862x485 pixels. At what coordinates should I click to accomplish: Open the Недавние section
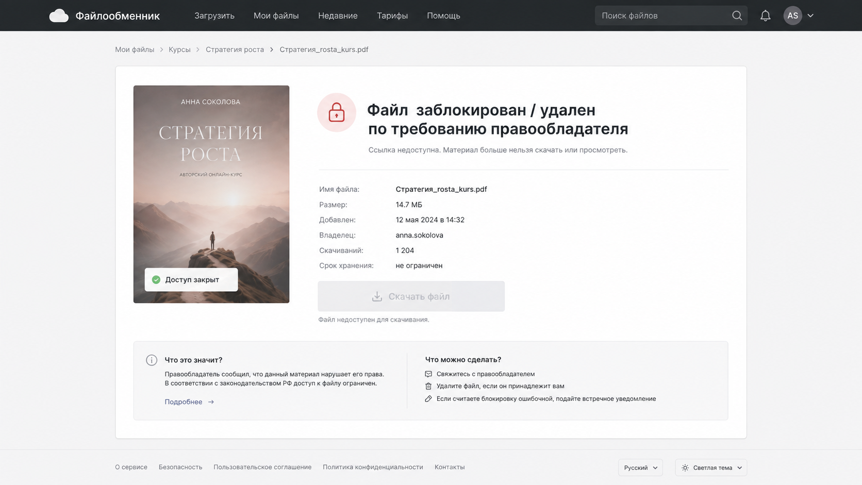[338, 15]
